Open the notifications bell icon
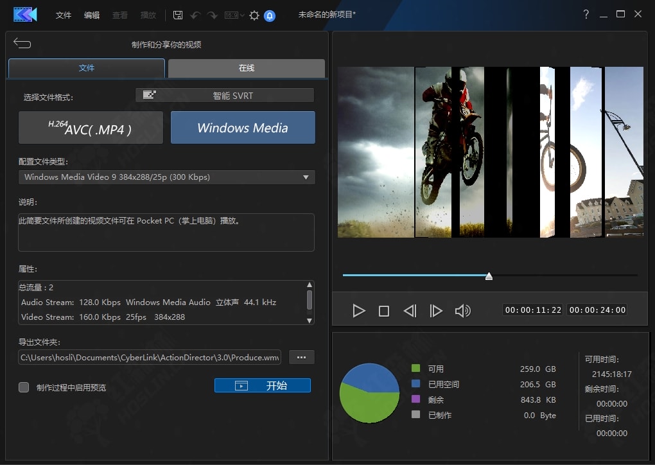The image size is (655, 465). (x=270, y=15)
